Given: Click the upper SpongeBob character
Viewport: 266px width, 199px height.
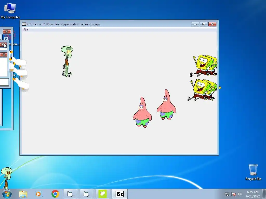Looking at the screenshot, I should click(x=203, y=66).
